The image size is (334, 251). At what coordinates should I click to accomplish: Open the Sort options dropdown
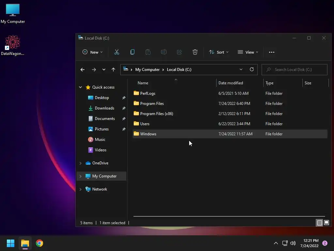click(x=219, y=52)
